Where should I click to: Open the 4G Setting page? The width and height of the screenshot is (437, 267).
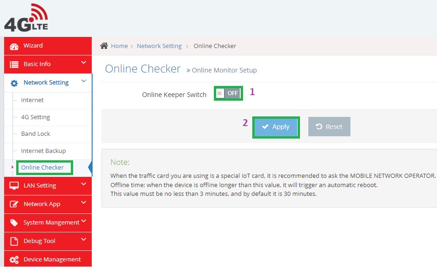[x=35, y=117]
